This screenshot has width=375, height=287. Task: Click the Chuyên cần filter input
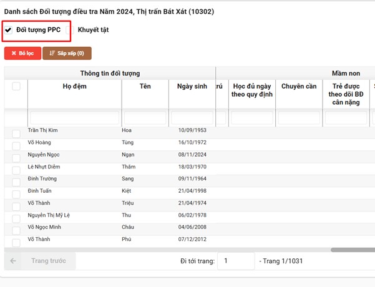pyautogui.click(x=299, y=117)
